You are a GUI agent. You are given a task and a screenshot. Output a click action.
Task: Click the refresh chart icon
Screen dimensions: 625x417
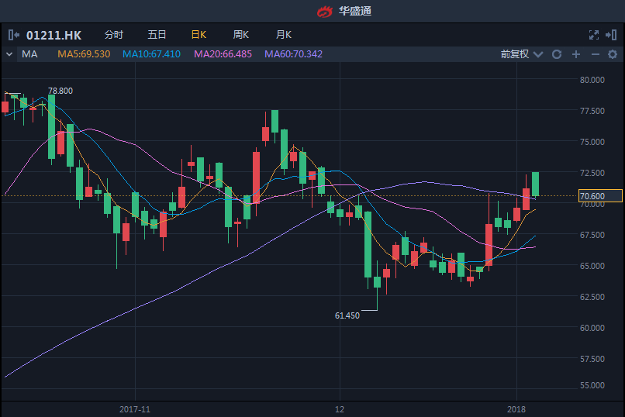coord(557,54)
